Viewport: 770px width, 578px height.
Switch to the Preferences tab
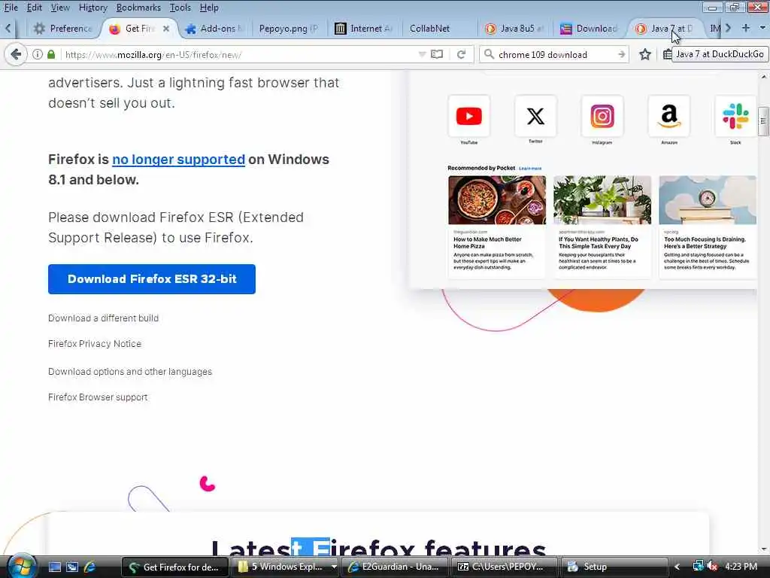click(x=63, y=29)
